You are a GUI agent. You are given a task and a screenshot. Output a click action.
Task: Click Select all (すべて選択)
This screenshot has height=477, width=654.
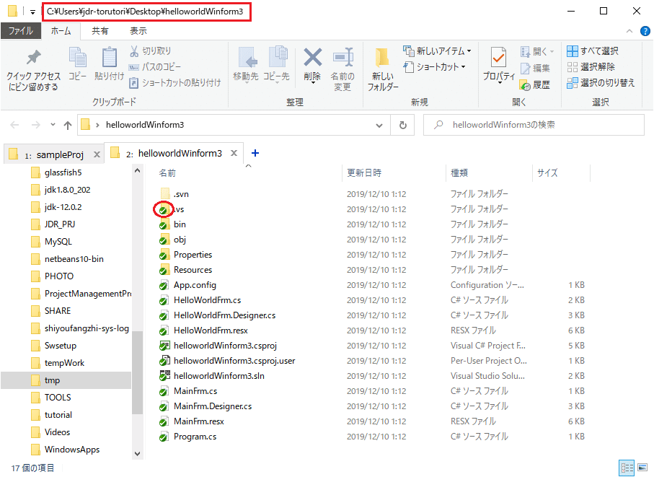coord(593,51)
